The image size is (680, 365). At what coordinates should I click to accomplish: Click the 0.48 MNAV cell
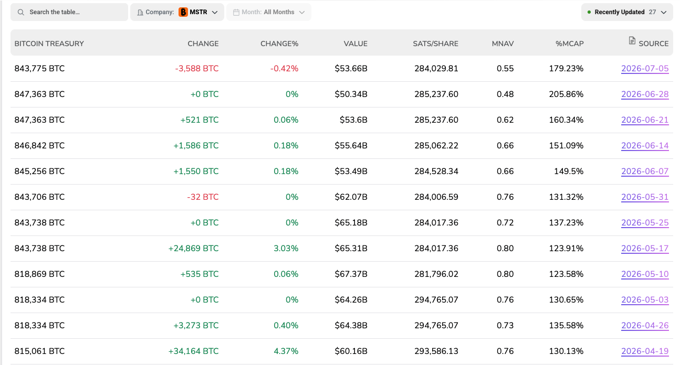(x=505, y=94)
